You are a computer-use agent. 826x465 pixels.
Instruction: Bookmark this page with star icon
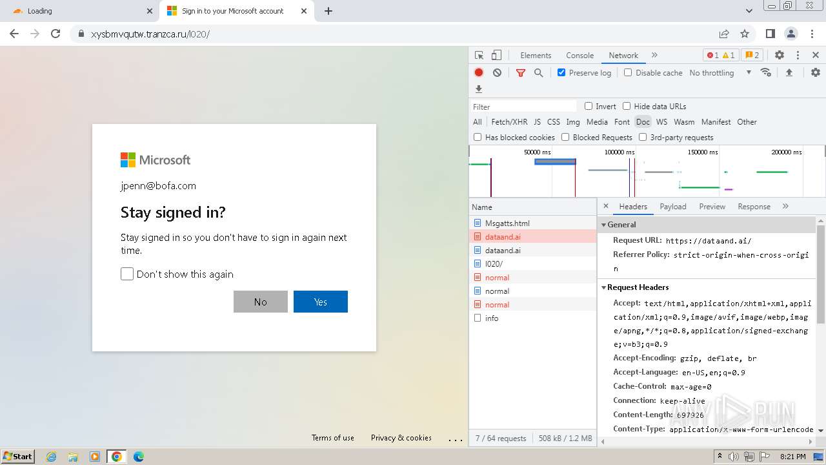pyautogui.click(x=745, y=34)
